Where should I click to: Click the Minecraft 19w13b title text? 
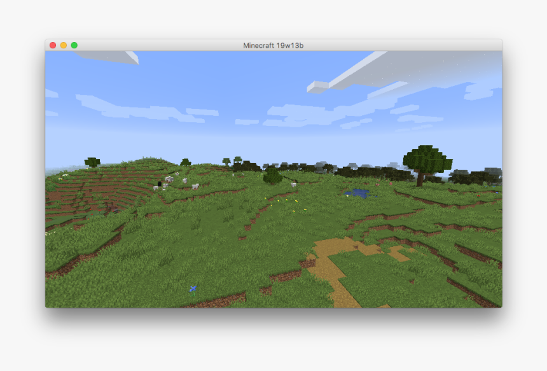coord(273,45)
